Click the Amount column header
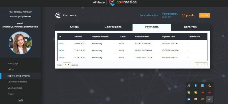228x104 pixels. point(78,37)
